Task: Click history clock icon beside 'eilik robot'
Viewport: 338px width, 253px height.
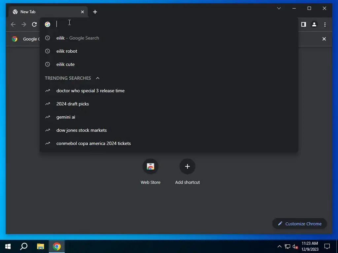Action: click(48, 51)
